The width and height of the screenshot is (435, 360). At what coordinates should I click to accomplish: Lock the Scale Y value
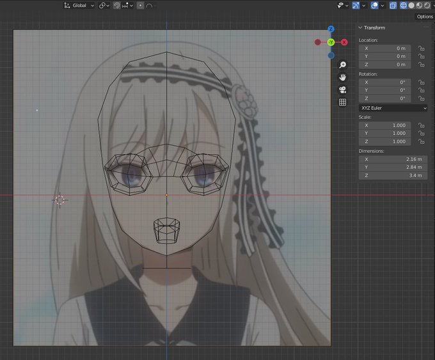[x=421, y=133]
